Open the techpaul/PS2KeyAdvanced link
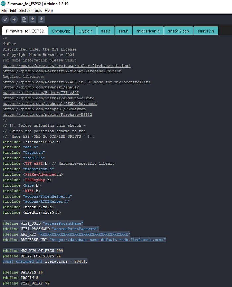232x287 pixels. pos(50,104)
